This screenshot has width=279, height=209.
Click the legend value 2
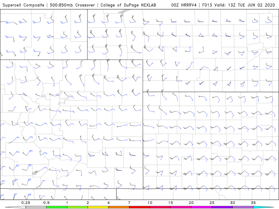88,203
